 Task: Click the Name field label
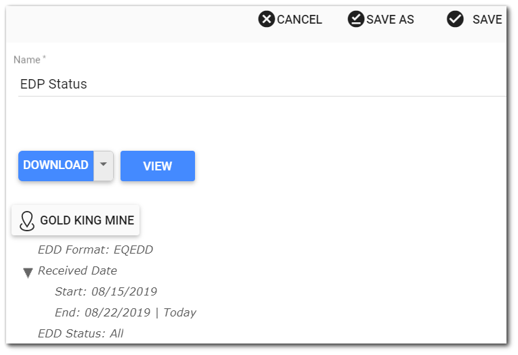28,60
